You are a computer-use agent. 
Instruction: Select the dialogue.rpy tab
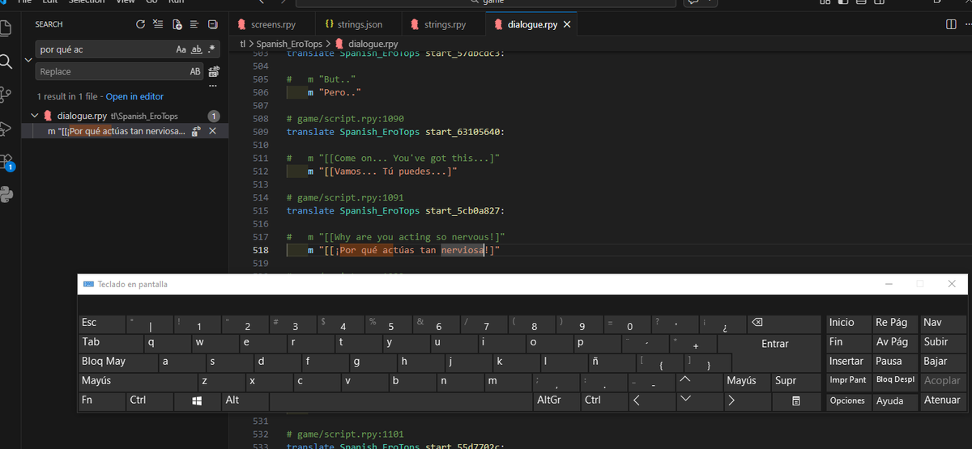coord(531,24)
